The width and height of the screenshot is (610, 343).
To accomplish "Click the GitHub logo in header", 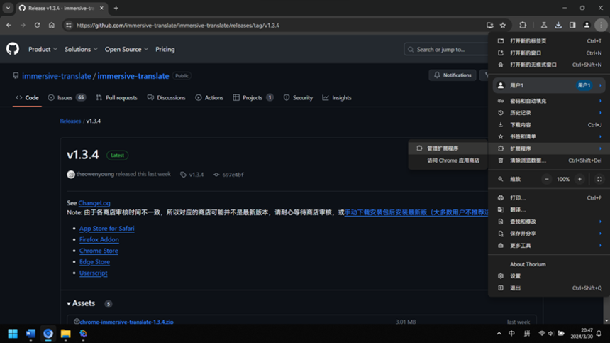I will [13, 49].
